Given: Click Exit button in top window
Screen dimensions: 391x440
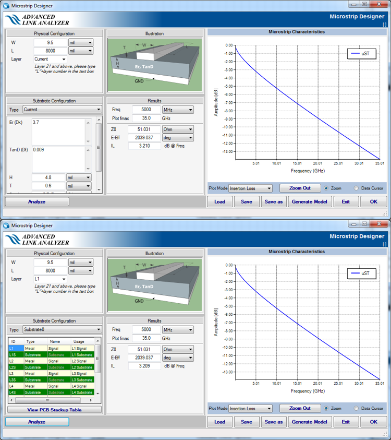Looking at the screenshot, I should [x=346, y=201].
